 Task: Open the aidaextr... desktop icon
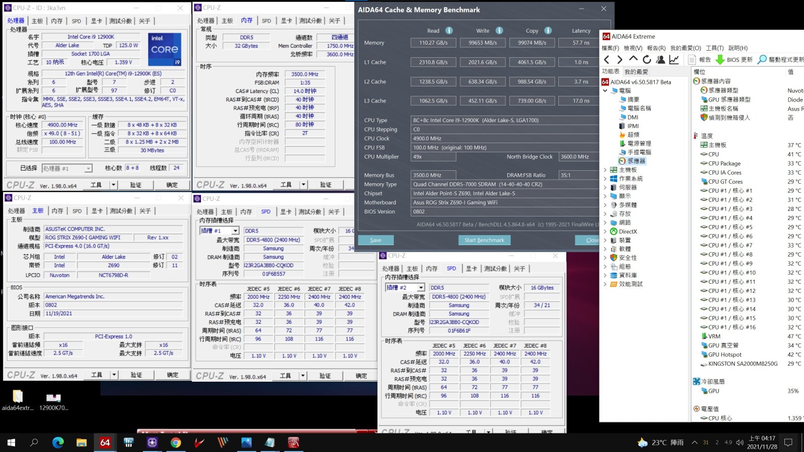point(18,400)
